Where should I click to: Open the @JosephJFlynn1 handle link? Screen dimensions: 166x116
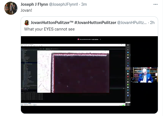(x=63, y=4)
